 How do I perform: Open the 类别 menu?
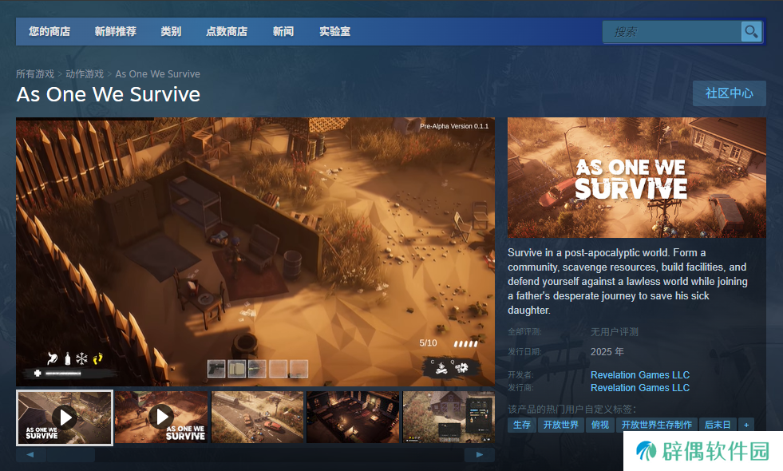[x=171, y=31]
